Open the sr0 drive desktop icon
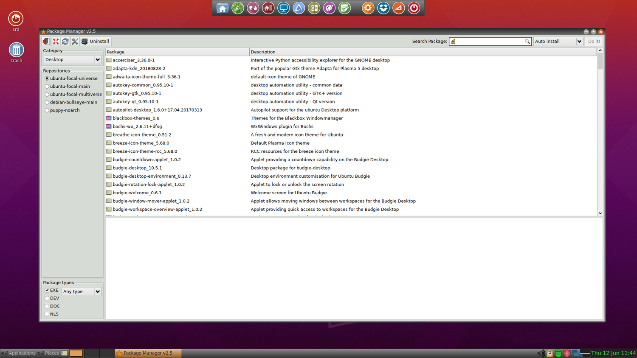637x358 pixels. coord(16,21)
